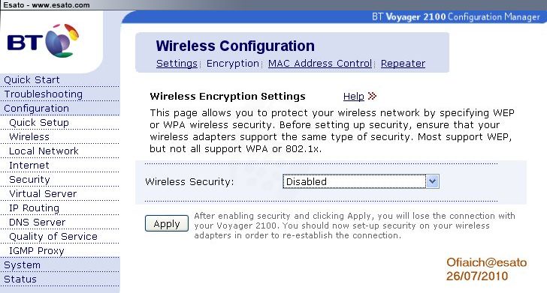
Task: Open Local Network settings
Action: [x=44, y=151]
